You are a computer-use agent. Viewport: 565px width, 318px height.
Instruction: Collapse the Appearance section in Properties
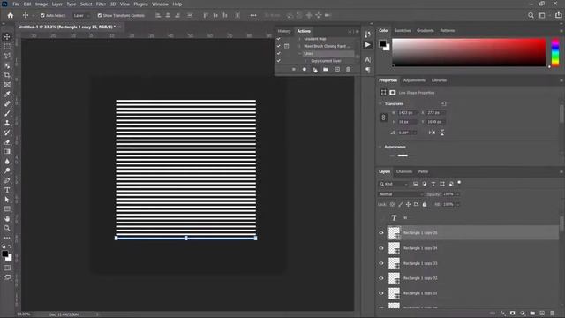coord(380,147)
